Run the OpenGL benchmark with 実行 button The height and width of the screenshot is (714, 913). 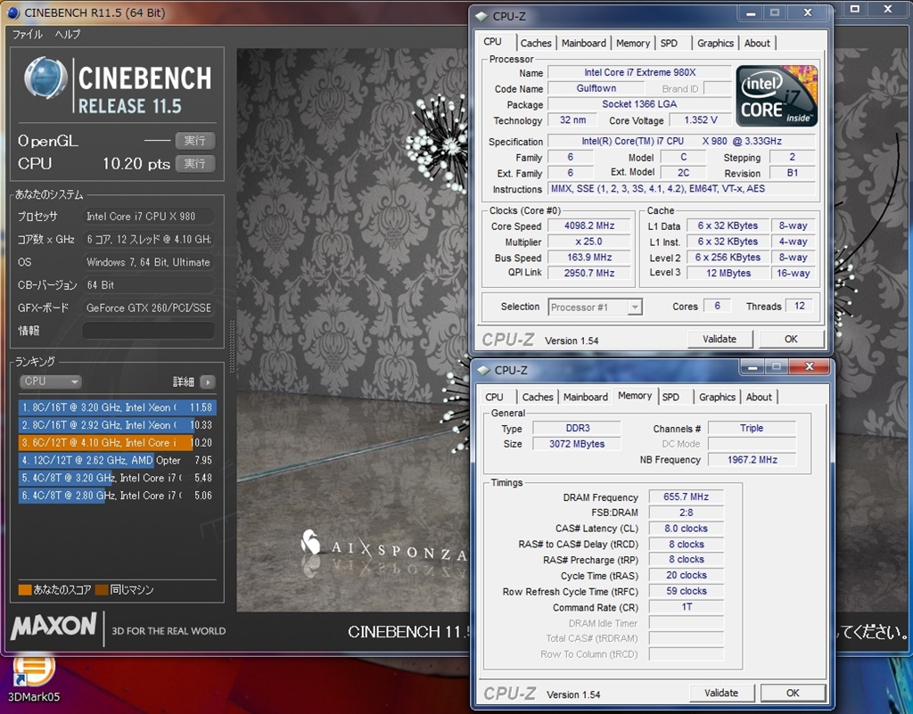pyautogui.click(x=194, y=141)
